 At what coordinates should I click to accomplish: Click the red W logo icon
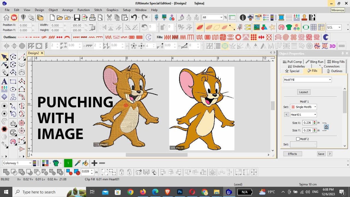pos(14,18)
